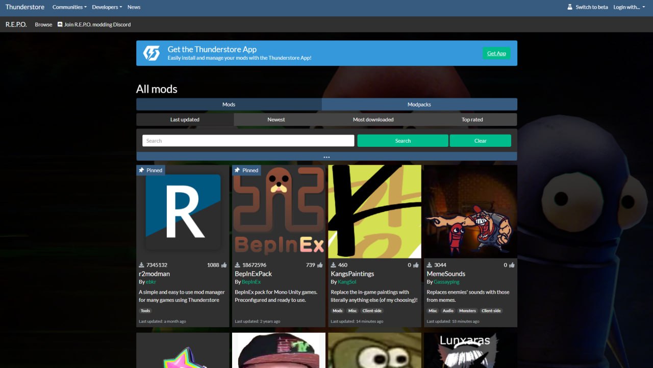Click the Client-side tag on MemeSounds
This screenshot has width=653, height=368.
click(491, 310)
